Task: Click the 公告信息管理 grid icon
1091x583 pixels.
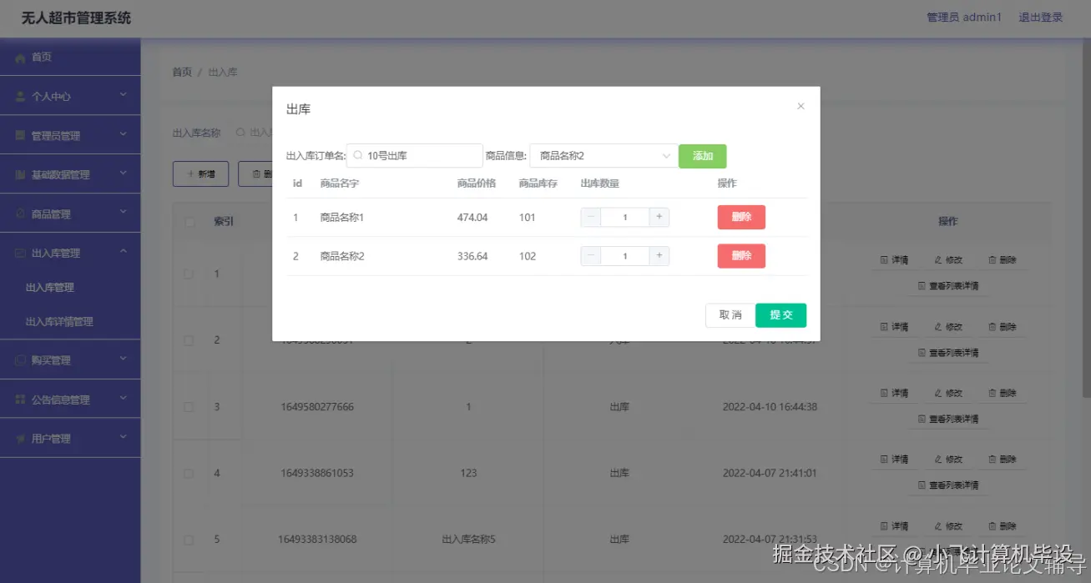Action: point(21,399)
